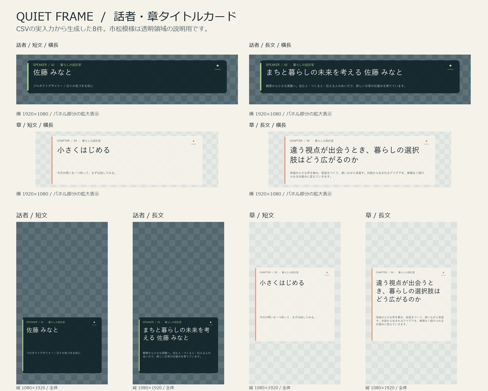
Task: Click the orange diamond icon in the portrait CHAPTER / 03 card
Action: [x=327, y=273]
